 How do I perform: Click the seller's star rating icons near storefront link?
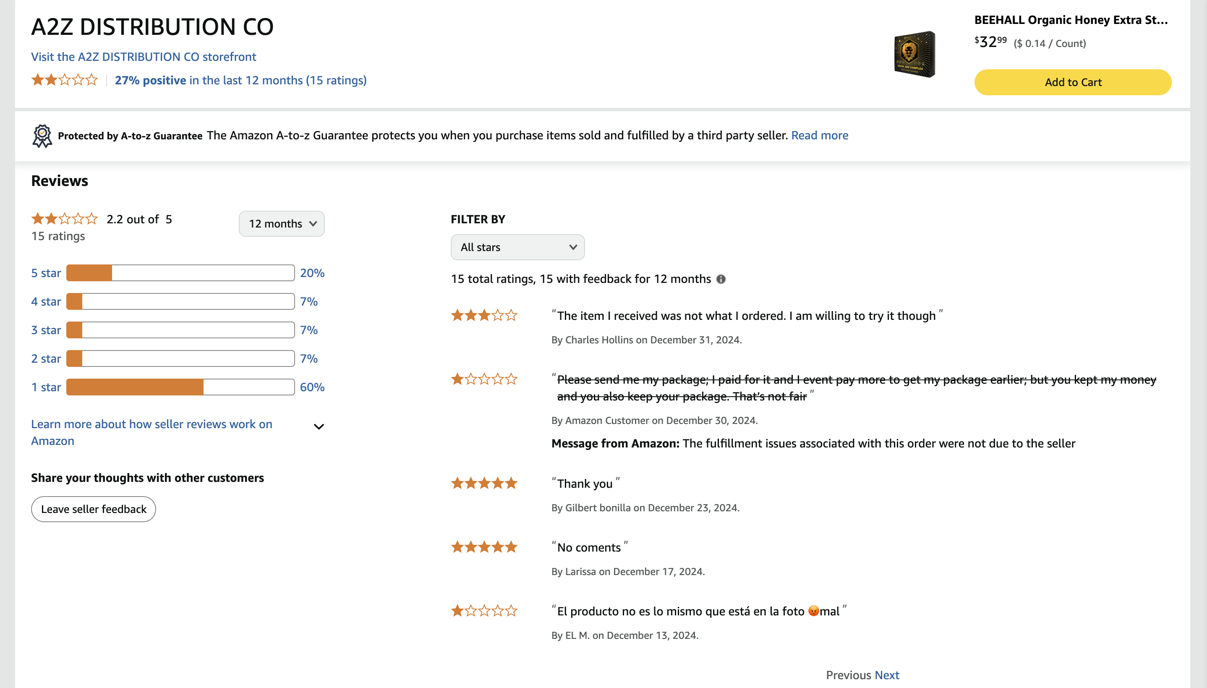tap(65, 80)
